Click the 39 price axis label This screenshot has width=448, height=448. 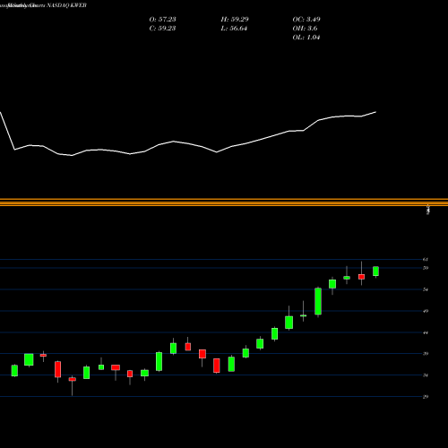tap(426, 354)
